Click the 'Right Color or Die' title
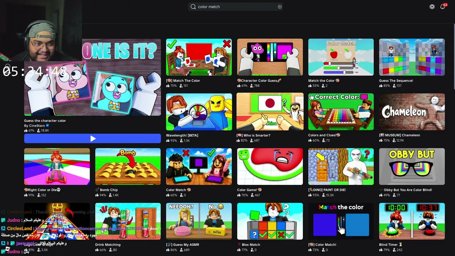Screen dimensions: 455x256 [42, 190]
